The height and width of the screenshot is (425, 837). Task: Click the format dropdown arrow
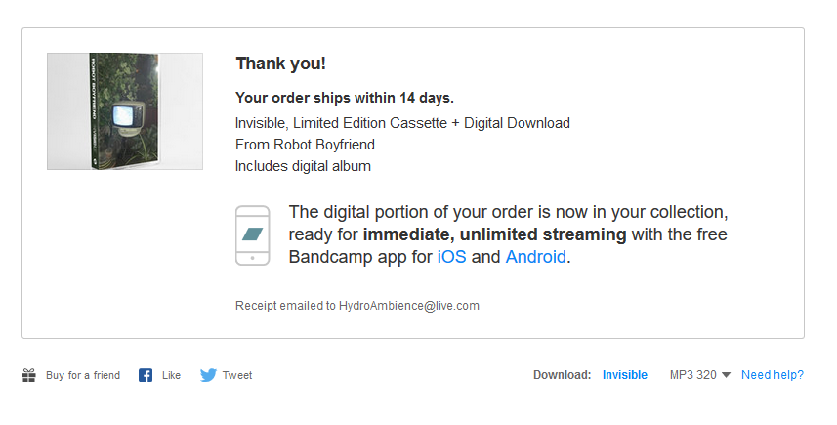(x=726, y=375)
